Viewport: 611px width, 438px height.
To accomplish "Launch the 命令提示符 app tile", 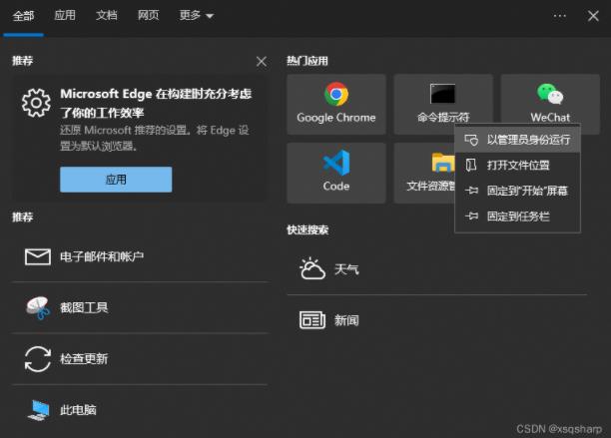I will (443, 105).
